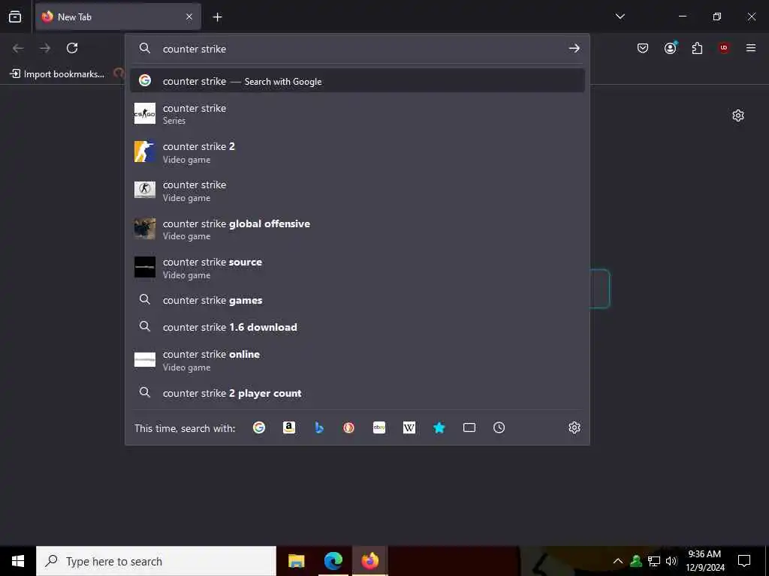Click the forward navigation arrow
The image size is (769, 576).
45,48
